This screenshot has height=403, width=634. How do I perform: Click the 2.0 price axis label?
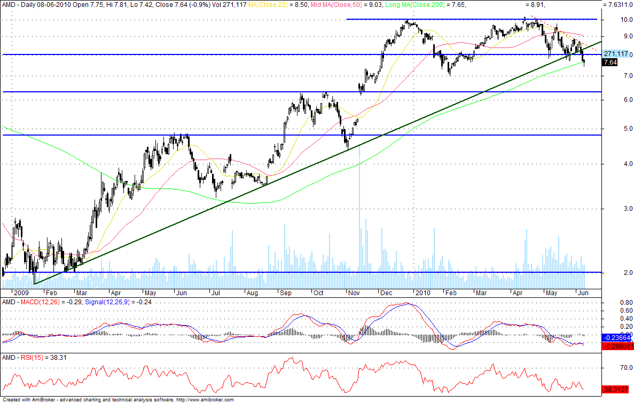pos(628,272)
